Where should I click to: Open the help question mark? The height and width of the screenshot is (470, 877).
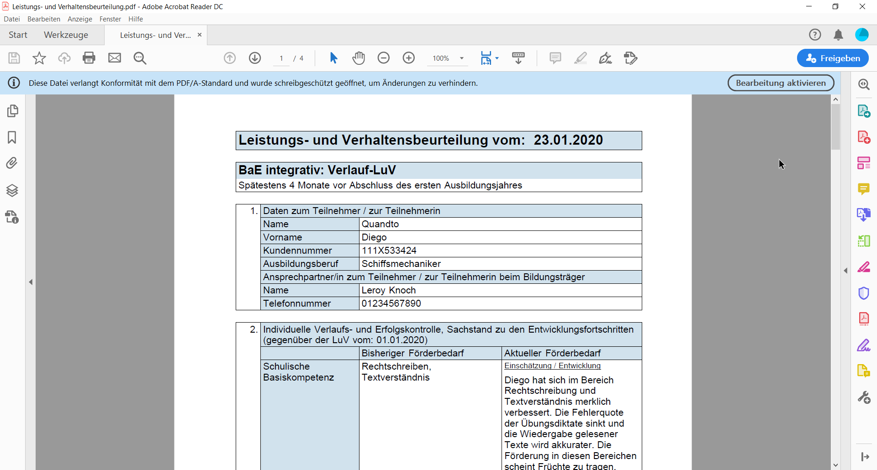[x=815, y=35]
